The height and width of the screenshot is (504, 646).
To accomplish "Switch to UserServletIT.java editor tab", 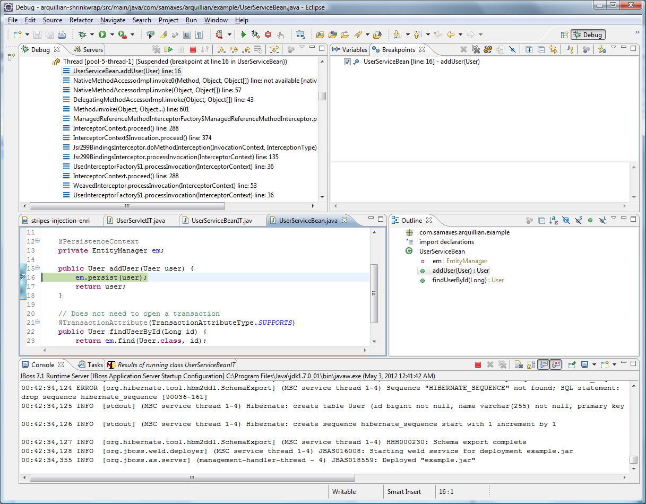I will (141, 221).
